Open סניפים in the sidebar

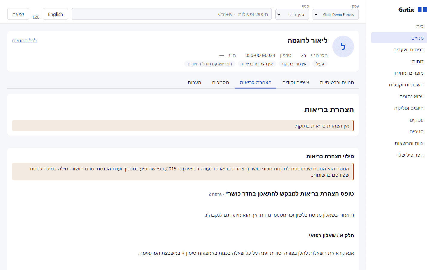point(399,132)
